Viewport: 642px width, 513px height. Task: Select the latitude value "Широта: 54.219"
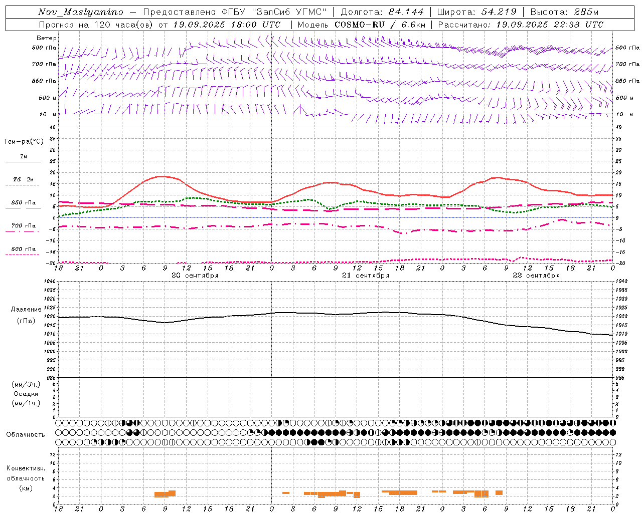coord(476,12)
